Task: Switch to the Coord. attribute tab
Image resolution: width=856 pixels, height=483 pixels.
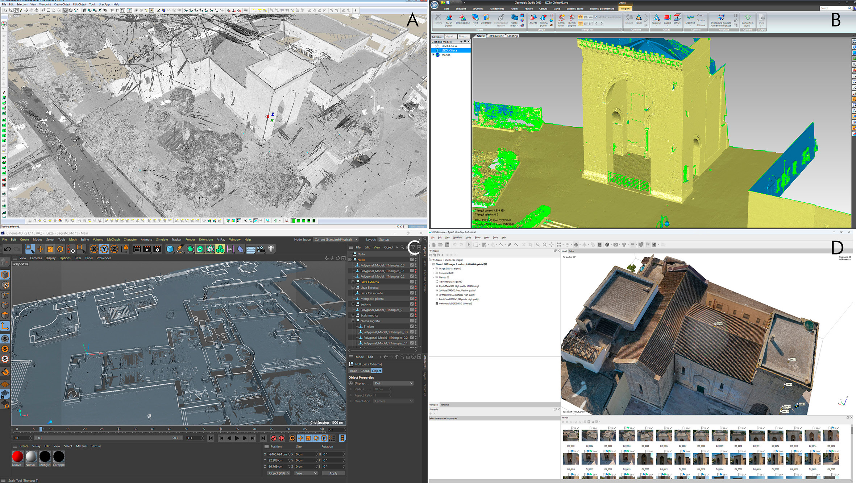Action: 365,371
